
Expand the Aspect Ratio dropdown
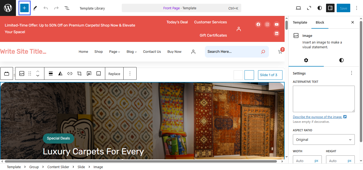tap(324, 140)
